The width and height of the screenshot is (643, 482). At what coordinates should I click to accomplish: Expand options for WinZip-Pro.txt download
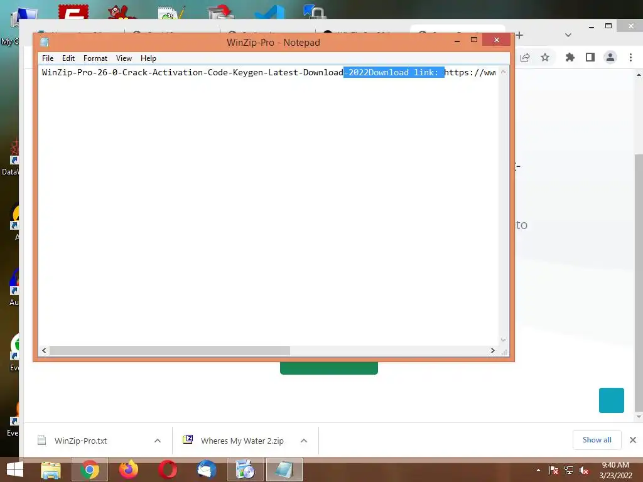tap(158, 441)
